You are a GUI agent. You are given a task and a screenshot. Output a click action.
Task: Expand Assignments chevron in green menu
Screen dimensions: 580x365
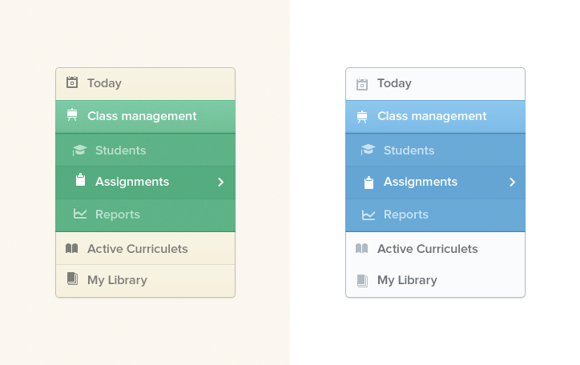(221, 182)
